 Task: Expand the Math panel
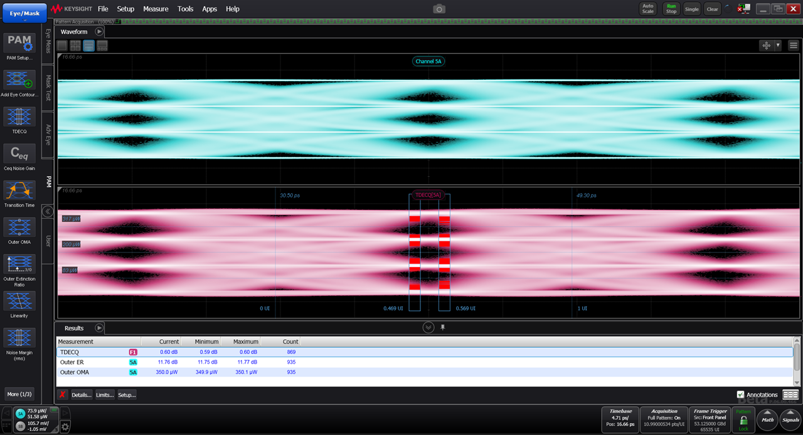766,420
